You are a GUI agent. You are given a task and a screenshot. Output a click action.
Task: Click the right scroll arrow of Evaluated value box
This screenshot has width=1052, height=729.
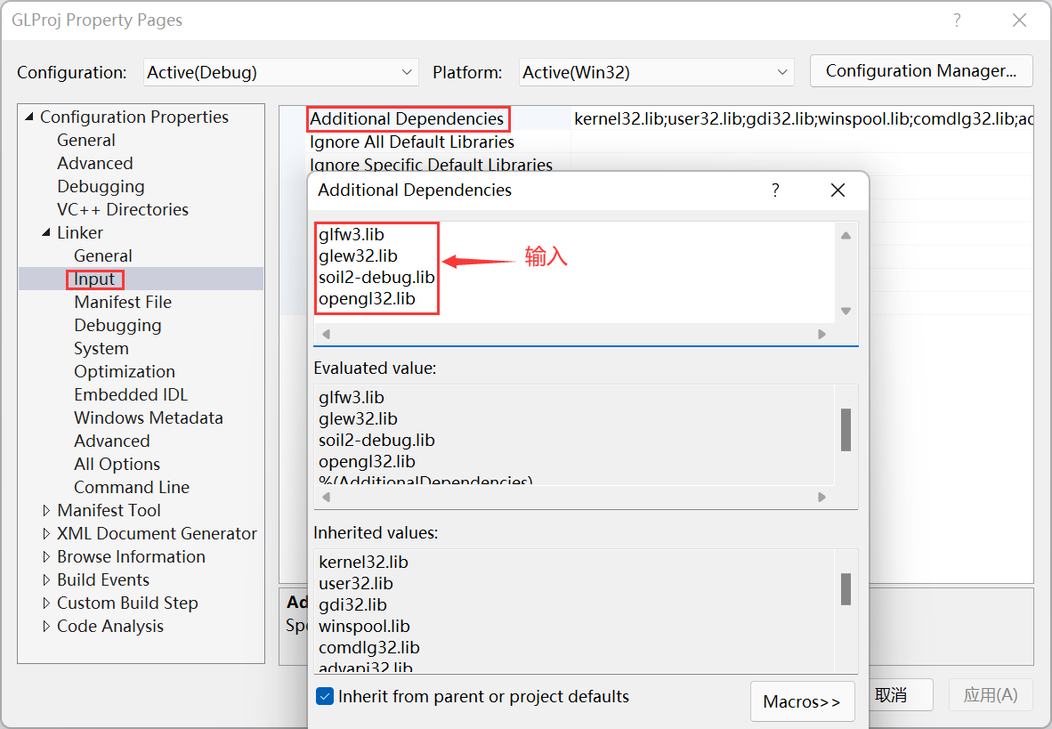pos(821,498)
